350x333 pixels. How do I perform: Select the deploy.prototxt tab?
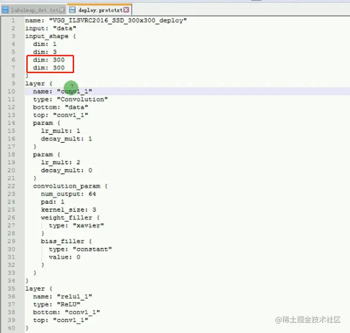point(99,10)
